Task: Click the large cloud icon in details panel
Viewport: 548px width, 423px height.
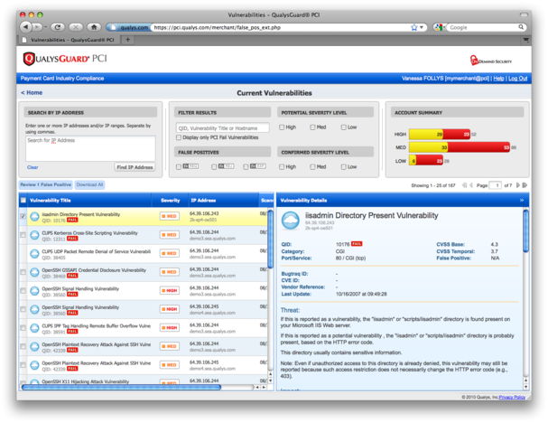Action: (x=291, y=221)
